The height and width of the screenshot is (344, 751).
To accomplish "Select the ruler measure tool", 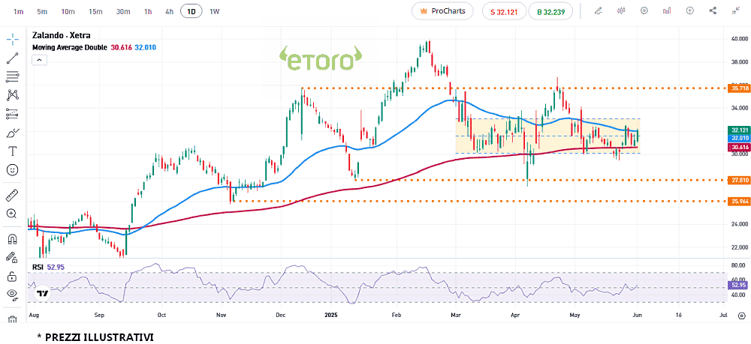I will point(13,195).
